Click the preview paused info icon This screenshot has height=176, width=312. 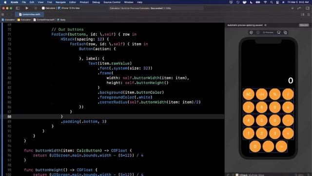click(x=265, y=25)
